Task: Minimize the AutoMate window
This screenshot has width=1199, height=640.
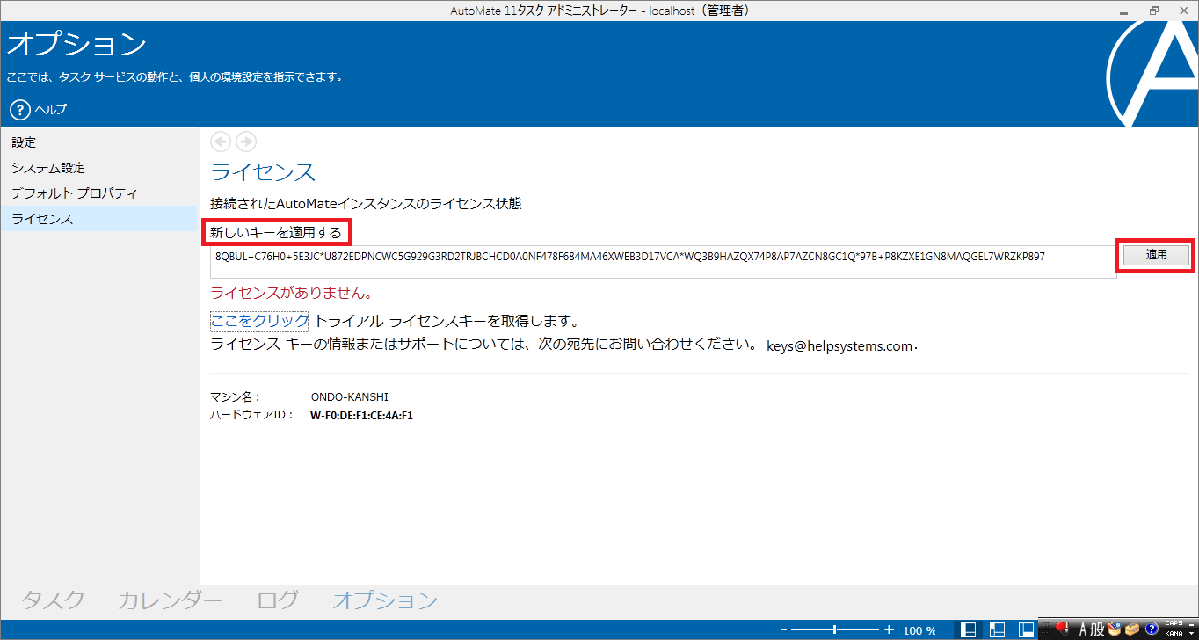Action: (x=1123, y=11)
